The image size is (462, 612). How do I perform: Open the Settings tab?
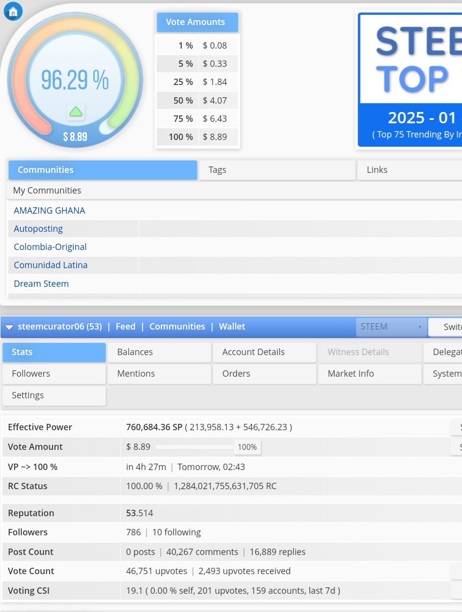(54, 395)
